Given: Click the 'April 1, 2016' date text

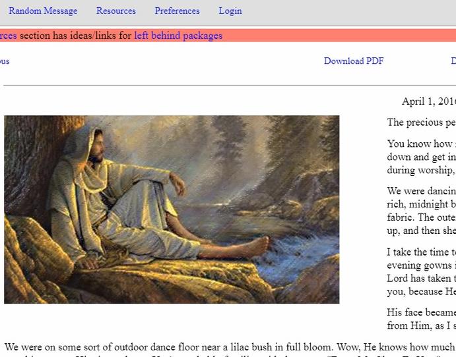Looking at the screenshot, I should pyautogui.click(x=429, y=101).
